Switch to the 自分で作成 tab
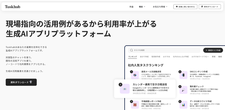The width and height of the screenshot is (225, 110). pyautogui.click(x=144, y=57)
